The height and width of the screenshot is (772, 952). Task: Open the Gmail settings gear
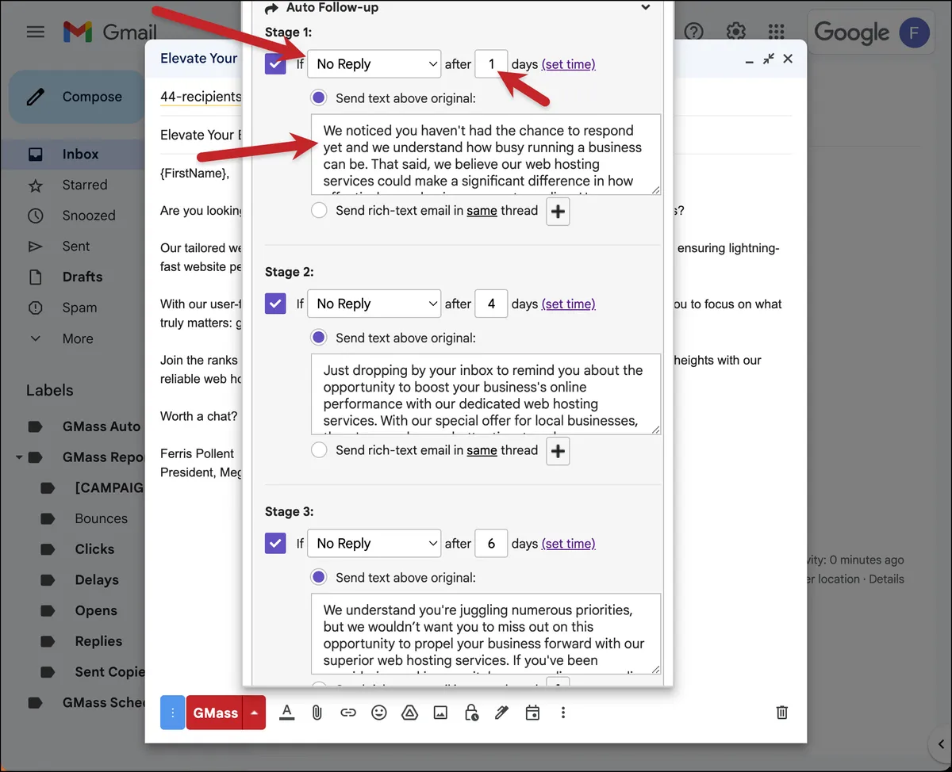pyautogui.click(x=736, y=32)
